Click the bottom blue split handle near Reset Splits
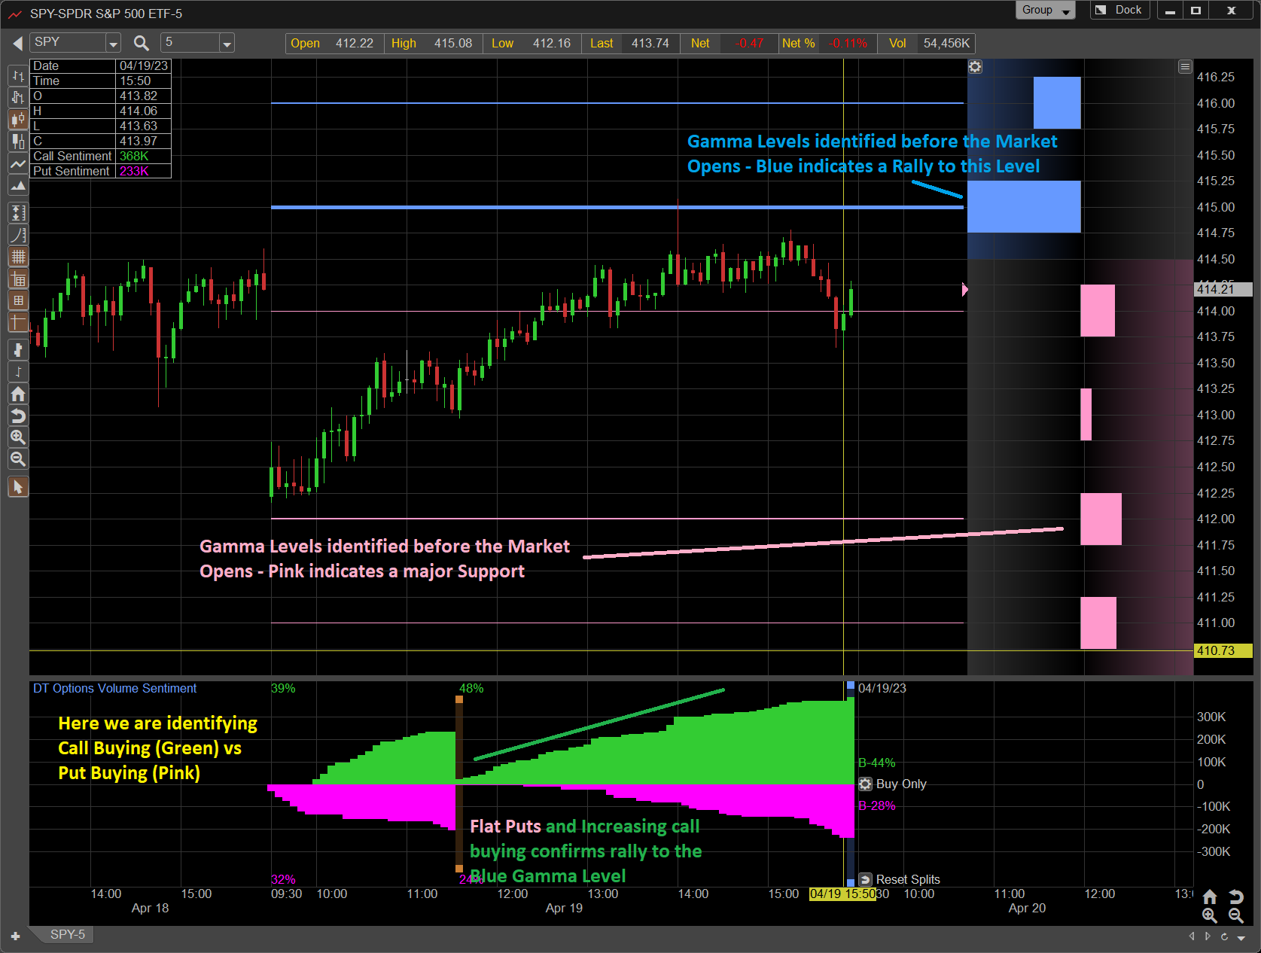The height and width of the screenshot is (953, 1261). pyautogui.click(x=851, y=882)
